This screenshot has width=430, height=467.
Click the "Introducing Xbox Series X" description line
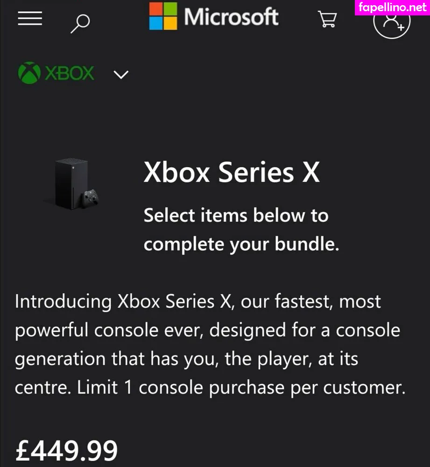coord(197,301)
